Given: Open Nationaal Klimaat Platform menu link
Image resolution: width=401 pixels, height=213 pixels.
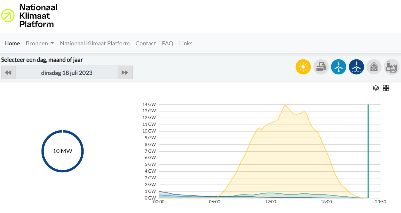Looking at the screenshot, I should (x=95, y=43).
